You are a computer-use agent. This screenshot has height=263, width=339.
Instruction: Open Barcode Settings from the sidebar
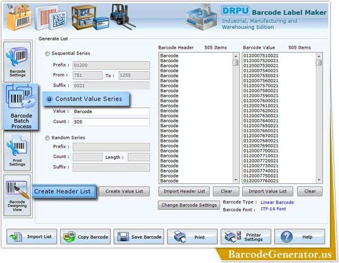coord(18,62)
